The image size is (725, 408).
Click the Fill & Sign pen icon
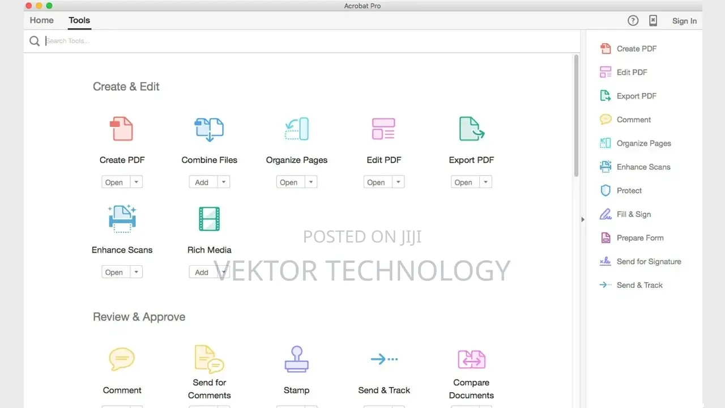coord(605,214)
